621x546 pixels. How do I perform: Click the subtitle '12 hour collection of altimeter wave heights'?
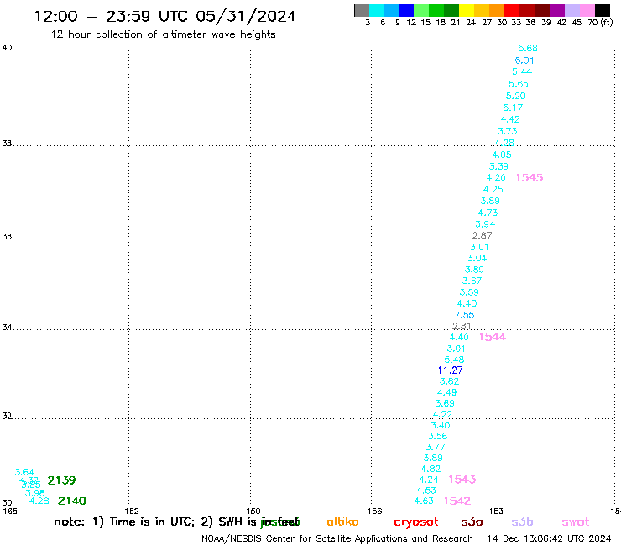pyautogui.click(x=163, y=34)
